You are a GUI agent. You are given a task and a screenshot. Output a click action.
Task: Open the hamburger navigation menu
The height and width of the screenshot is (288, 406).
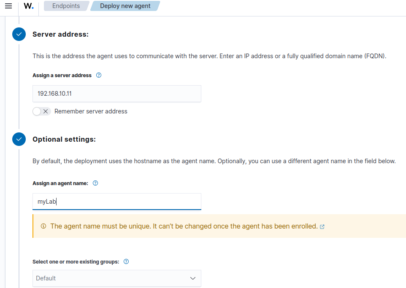[x=8, y=6]
